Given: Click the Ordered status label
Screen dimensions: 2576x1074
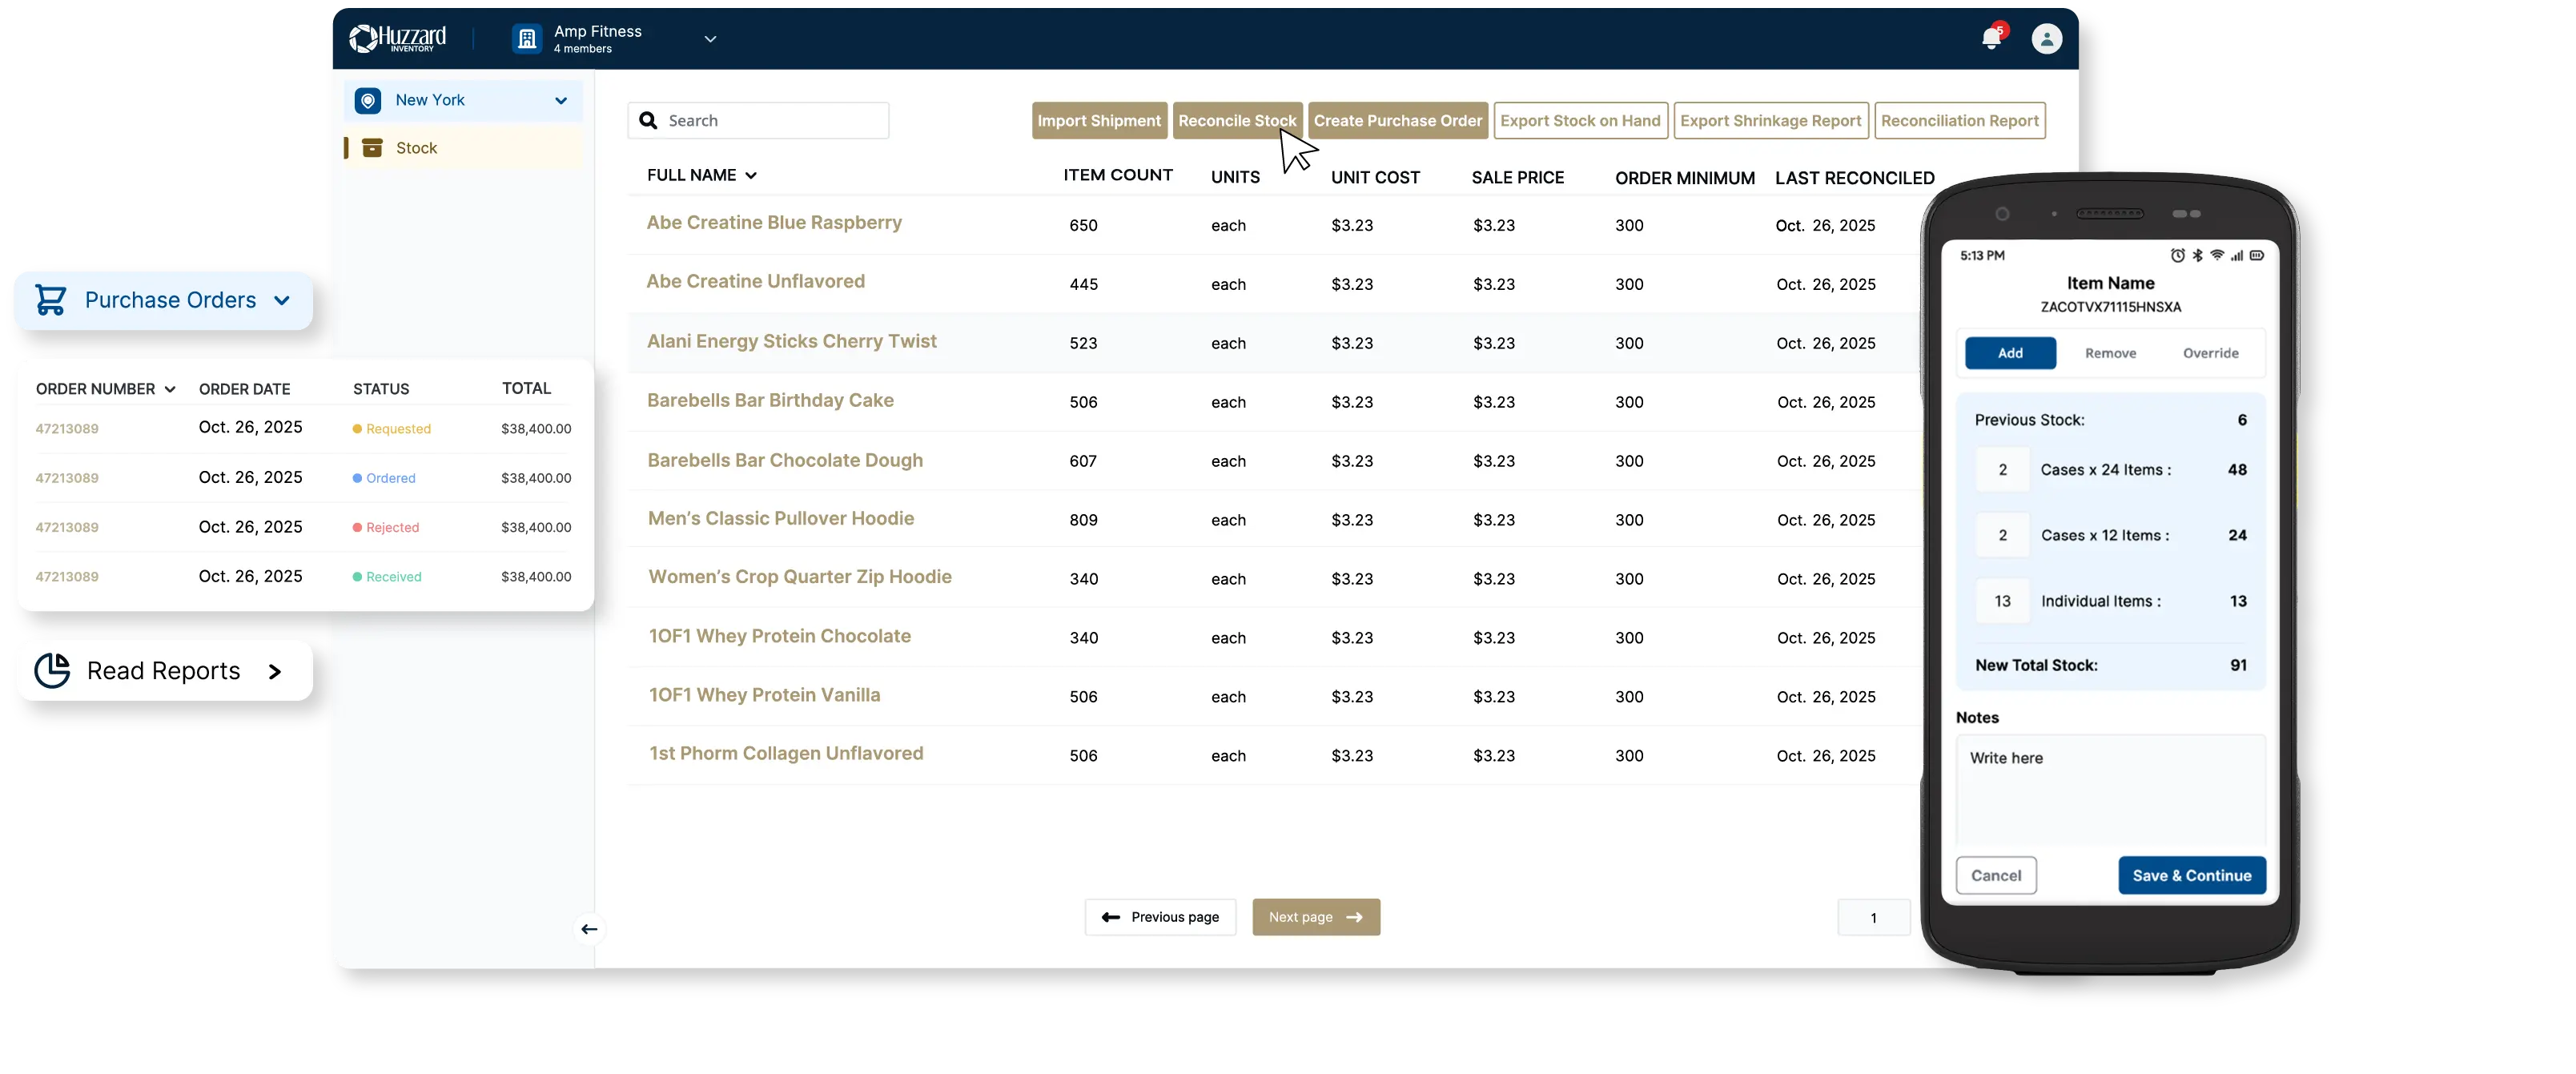Looking at the screenshot, I should [x=390, y=478].
